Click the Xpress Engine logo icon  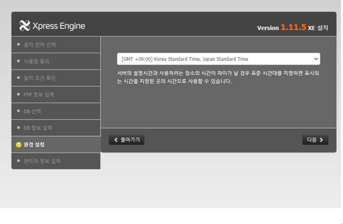[25, 26]
